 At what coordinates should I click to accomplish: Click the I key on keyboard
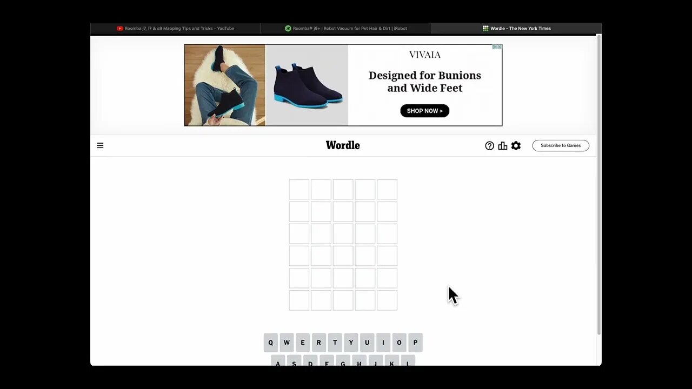coord(383,343)
